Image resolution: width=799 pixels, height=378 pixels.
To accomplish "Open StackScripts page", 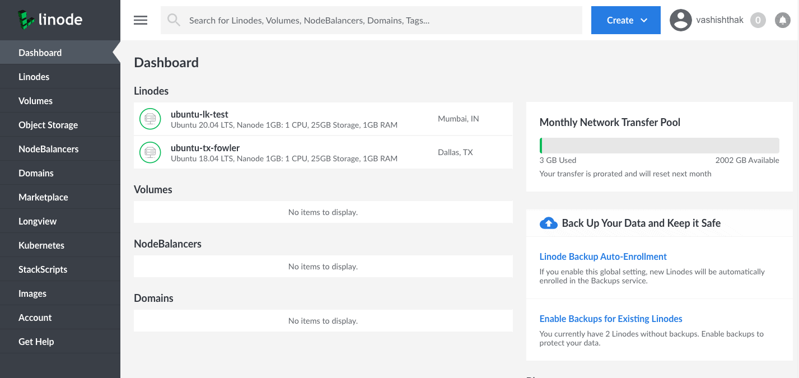I will [60, 269].
